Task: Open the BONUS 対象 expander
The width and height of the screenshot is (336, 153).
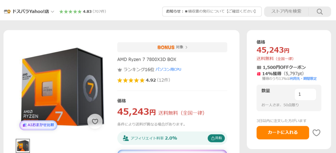Action: [x=172, y=47]
